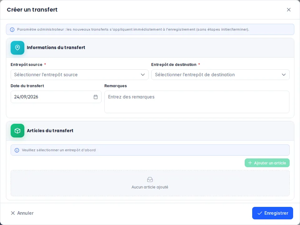Click the Ajouter un article button
Screen dimensions: 300x225
pos(267,163)
